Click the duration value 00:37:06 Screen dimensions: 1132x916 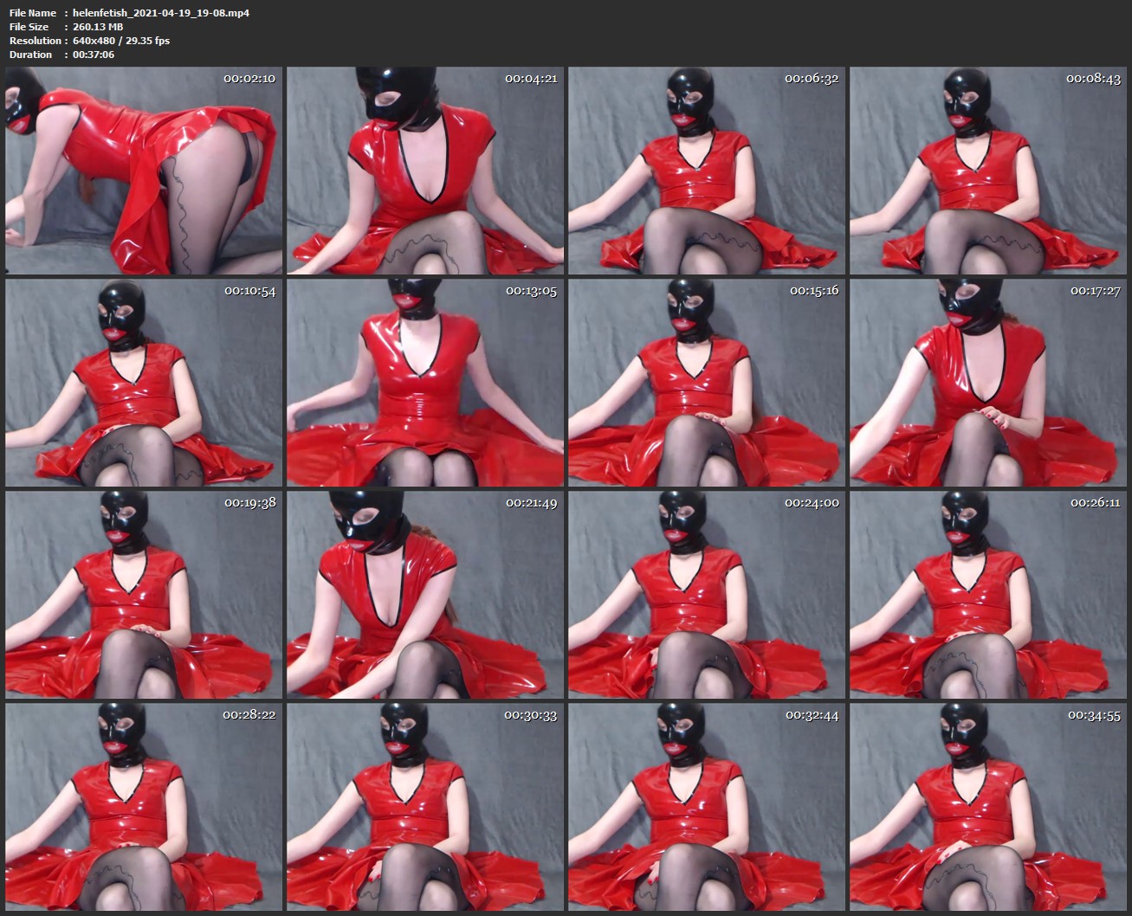(x=94, y=55)
